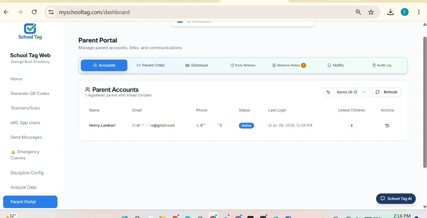This screenshot has width=427, height=218.
Task: Click the George Best Academy school name
Action: [x=30, y=62]
